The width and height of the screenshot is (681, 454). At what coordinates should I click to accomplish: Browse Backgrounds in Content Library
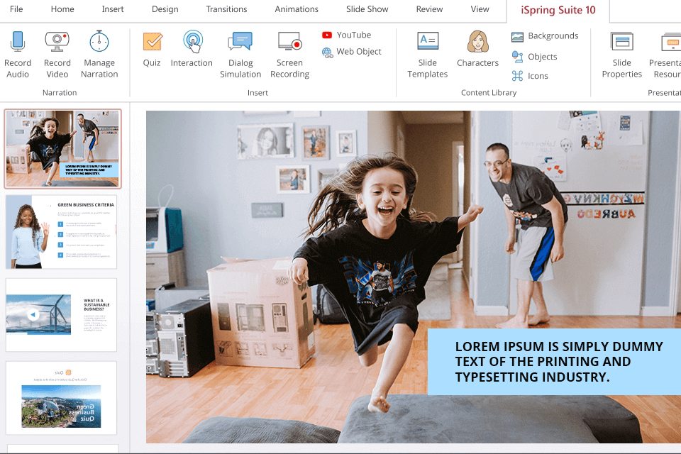tap(545, 36)
